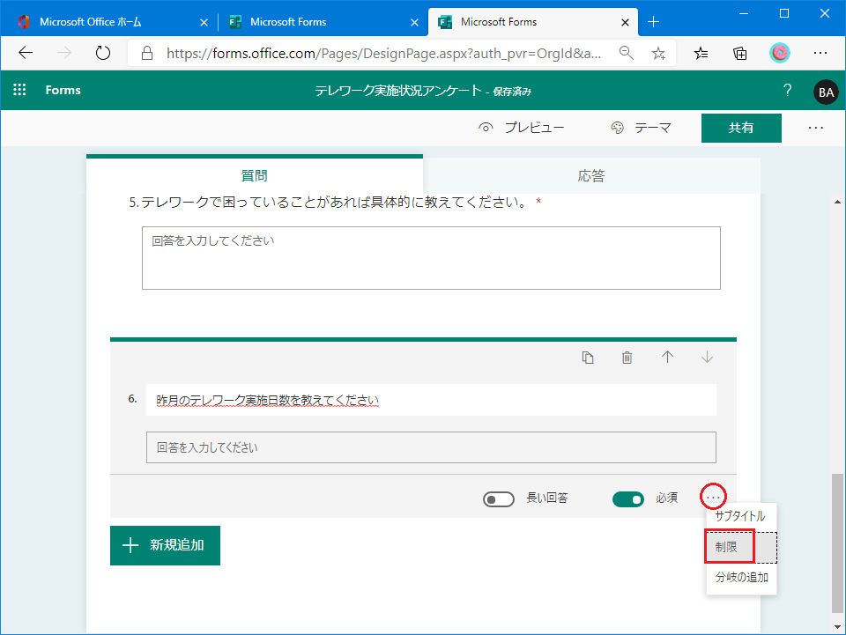Screen dimensions: 846x635
Task: Delete question 6 using the trash icon
Action: pos(627,358)
